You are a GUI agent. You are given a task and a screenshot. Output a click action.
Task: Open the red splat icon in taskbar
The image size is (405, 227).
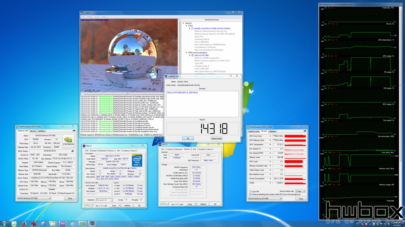33,224
